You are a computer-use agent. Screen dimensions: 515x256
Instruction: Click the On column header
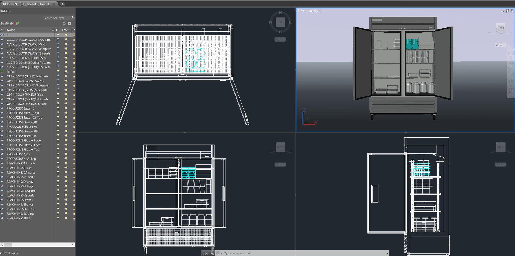(58, 30)
